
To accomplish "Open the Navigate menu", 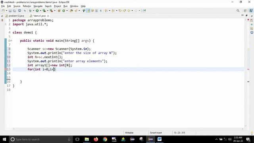I will 38,6.
